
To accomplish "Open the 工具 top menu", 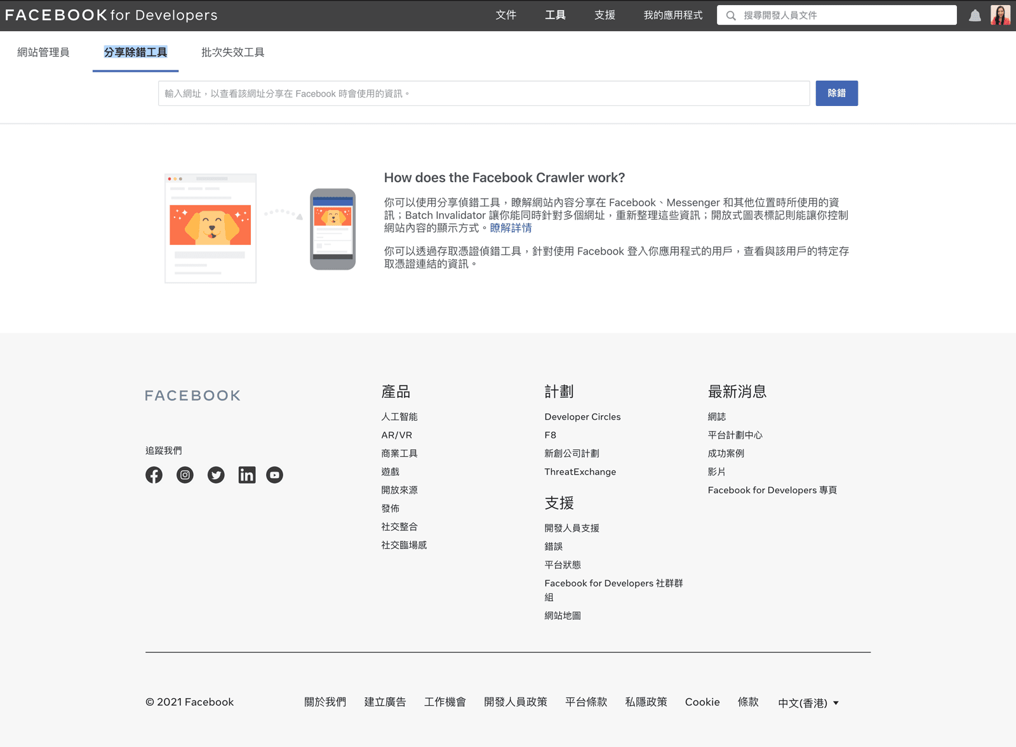I will [x=555, y=15].
